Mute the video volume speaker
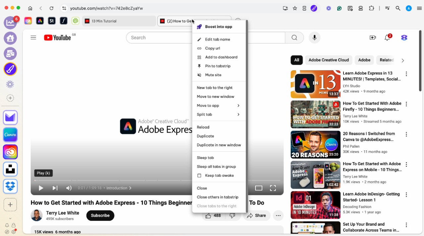Image resolution: width=424 pixels, height=236 pixels. coord(69,188)
